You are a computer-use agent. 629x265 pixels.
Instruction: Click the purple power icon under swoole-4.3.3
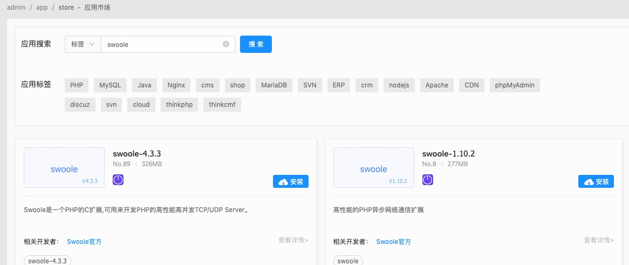coord(118,180)
